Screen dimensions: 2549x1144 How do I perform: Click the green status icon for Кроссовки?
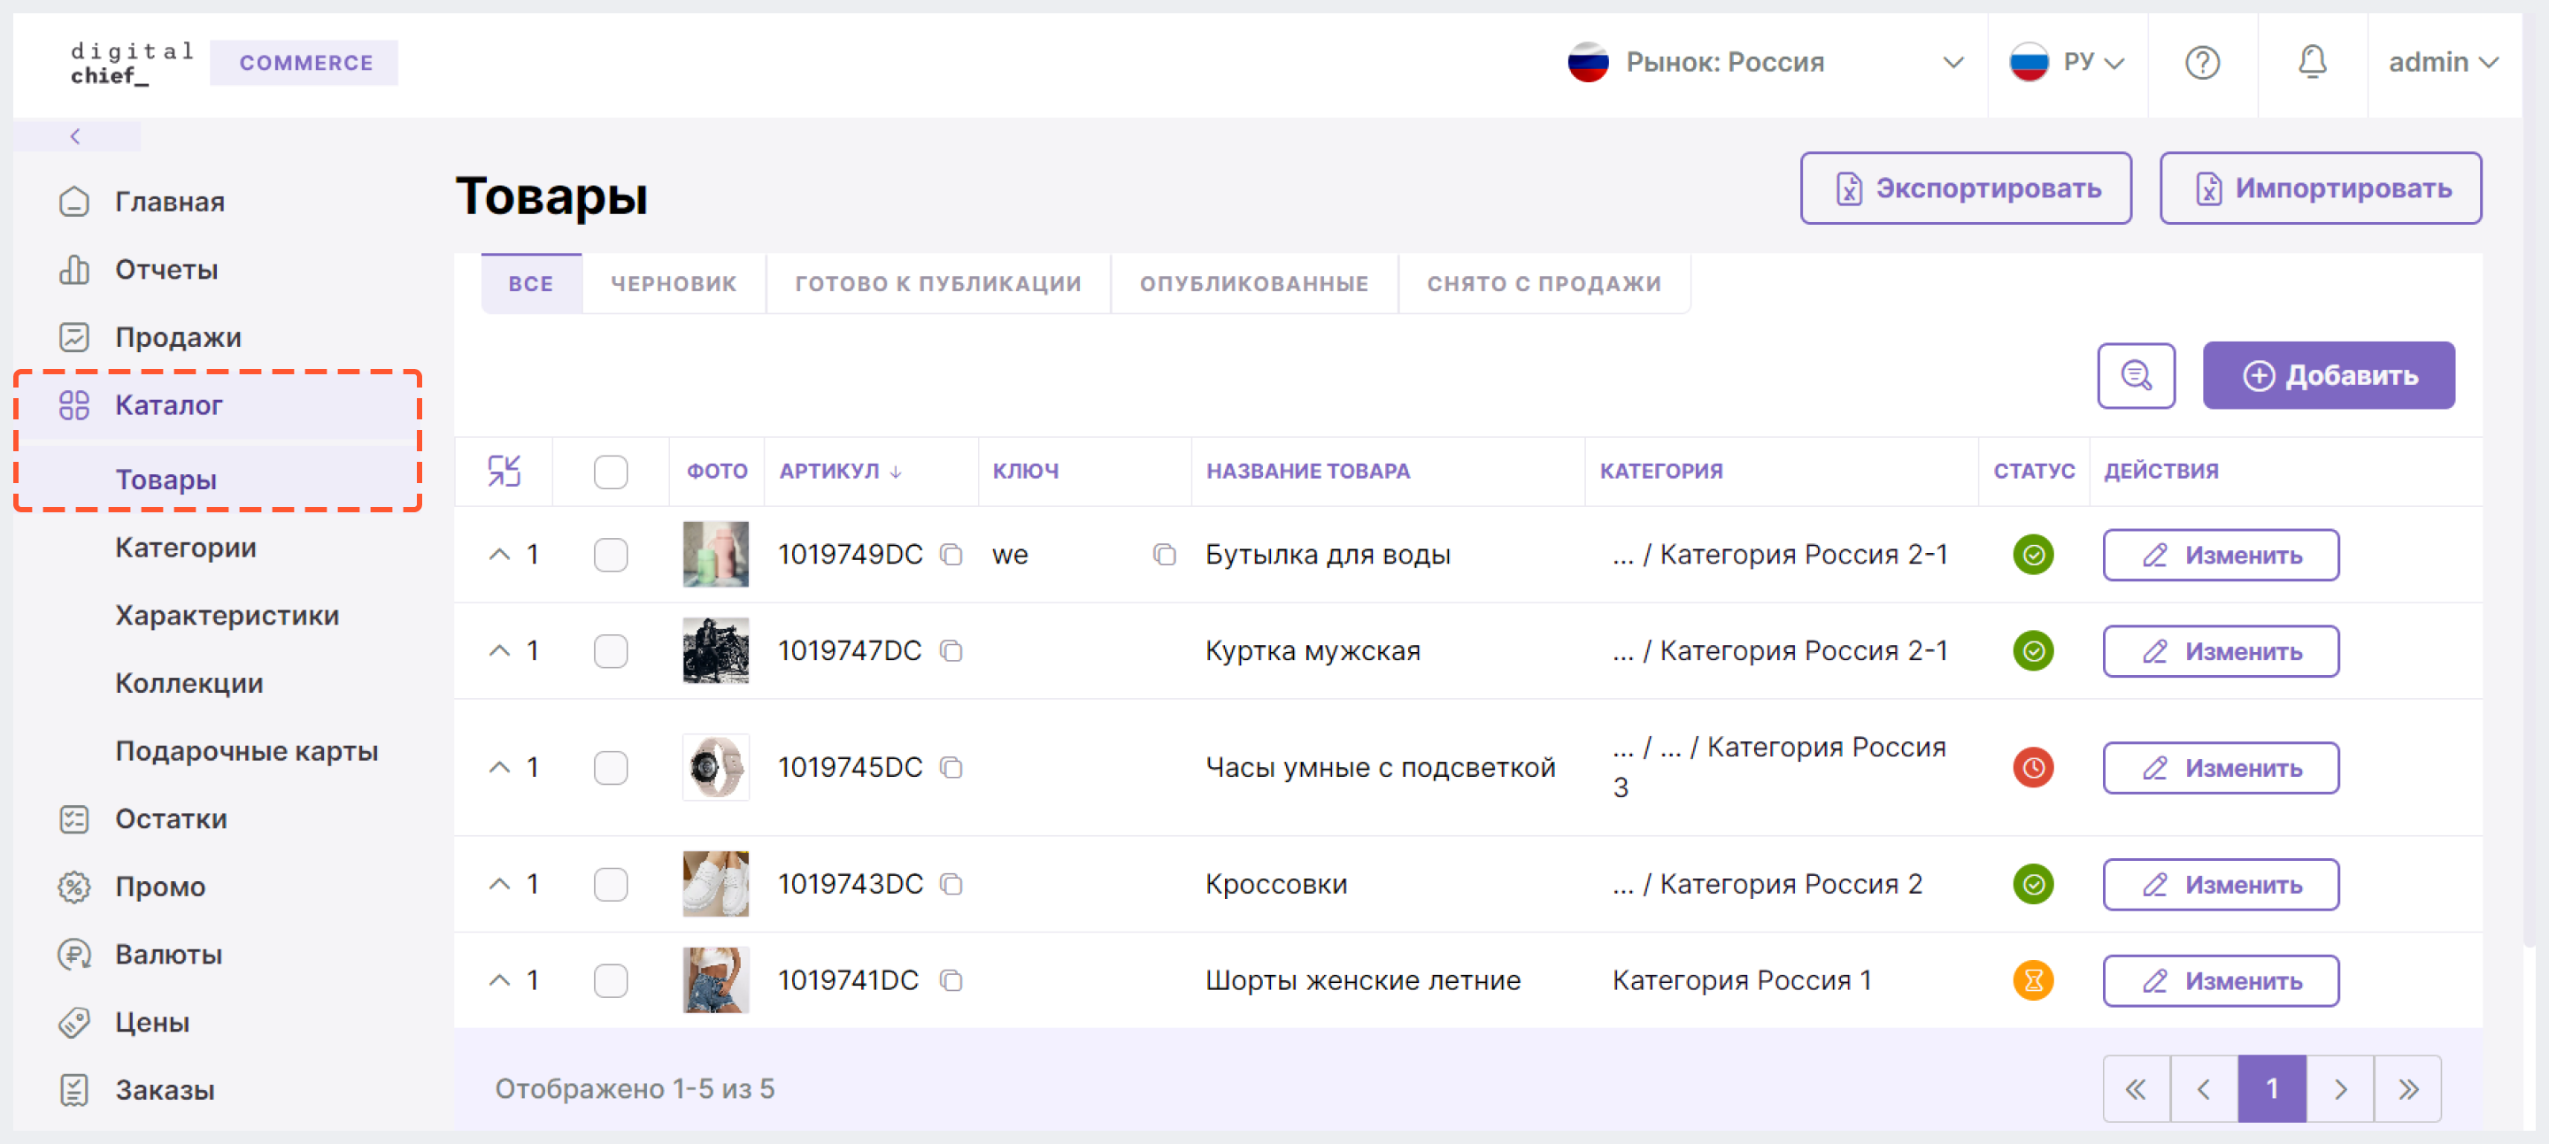click(x=2034, y=882)
